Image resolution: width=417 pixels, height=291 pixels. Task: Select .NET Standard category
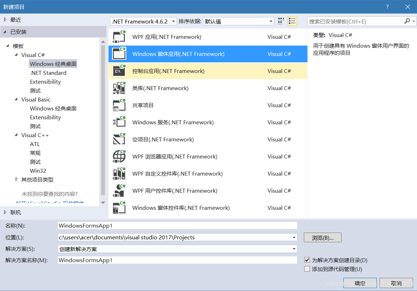pyautogui.click(x=48, y=73)
